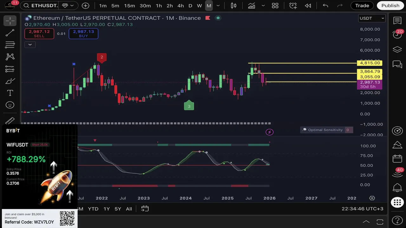Click the 3,864.79 yellow price label
Screen dimensions: 406x228
(x=370, y=72)
